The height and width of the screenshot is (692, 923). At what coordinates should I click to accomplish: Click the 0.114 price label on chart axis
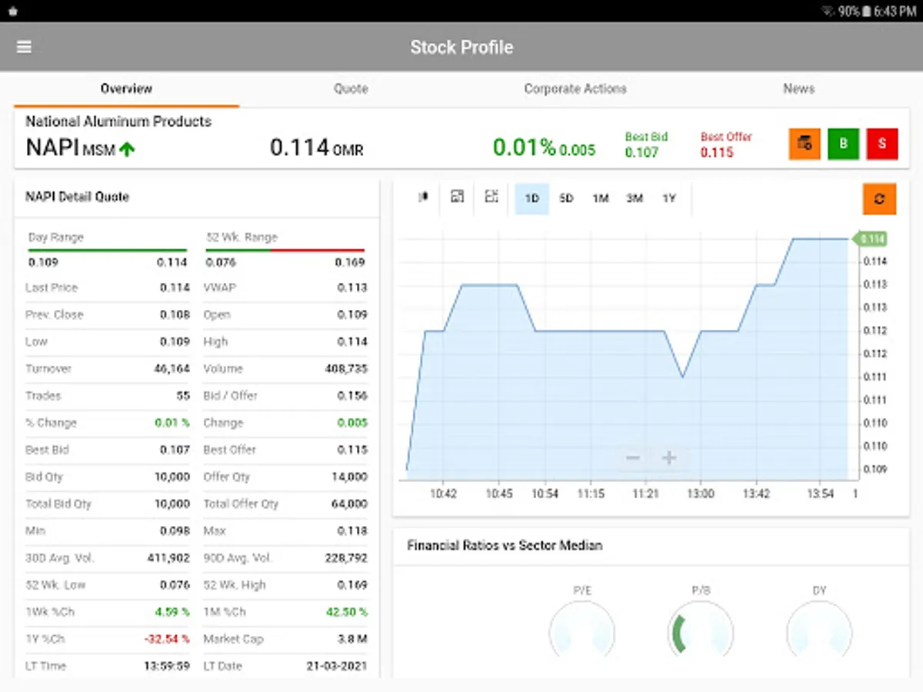coord(871,239)
